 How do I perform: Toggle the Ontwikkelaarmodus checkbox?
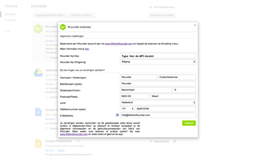pyautogui.click(x=151, y=7)
